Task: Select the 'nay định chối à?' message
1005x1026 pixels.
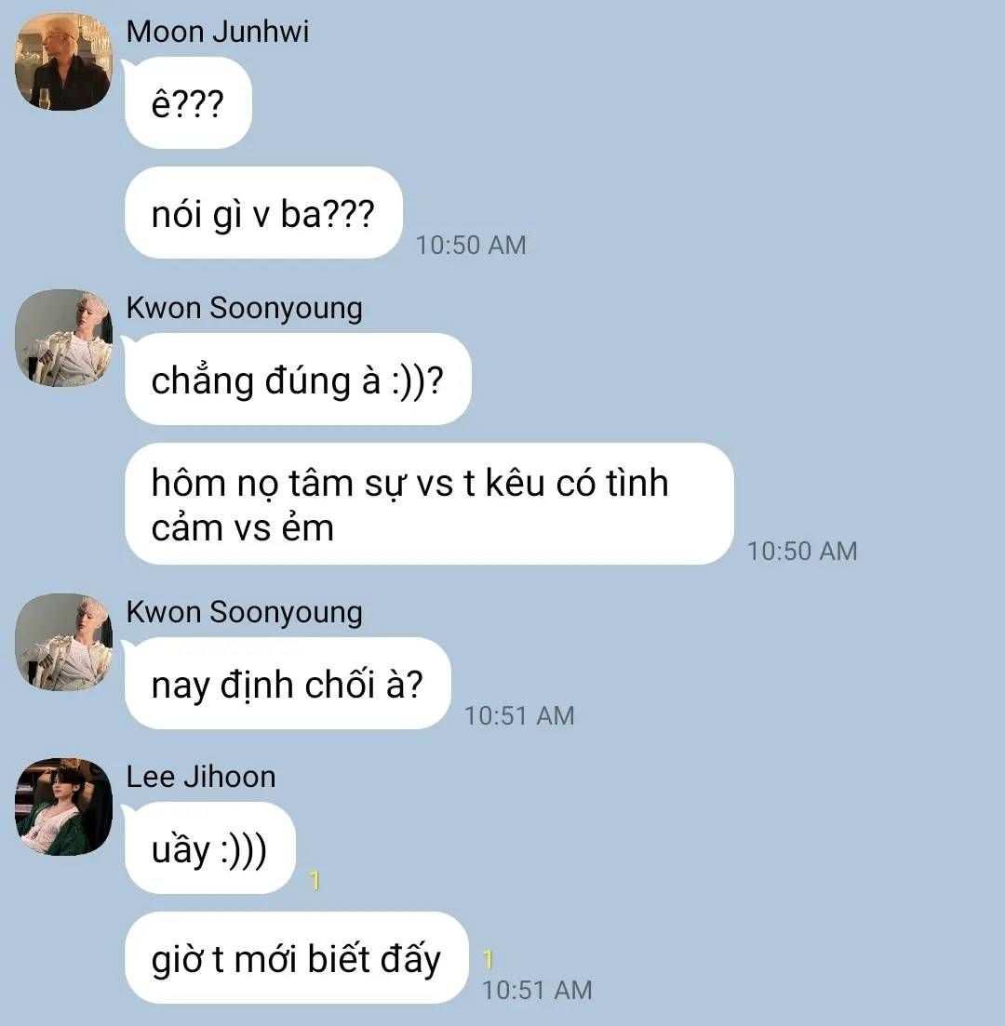Action: point(288,683)
